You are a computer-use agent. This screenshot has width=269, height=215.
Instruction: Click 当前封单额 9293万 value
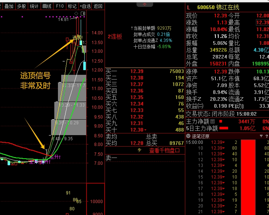164,28
